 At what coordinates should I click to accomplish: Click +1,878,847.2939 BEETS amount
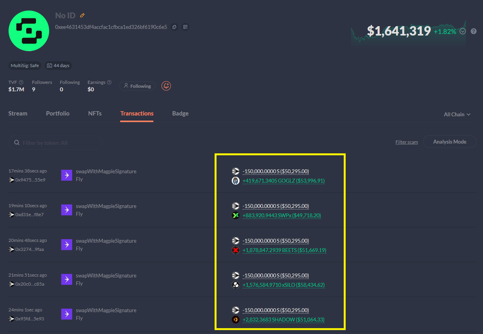pyautogui.click(x=284, y=250)
